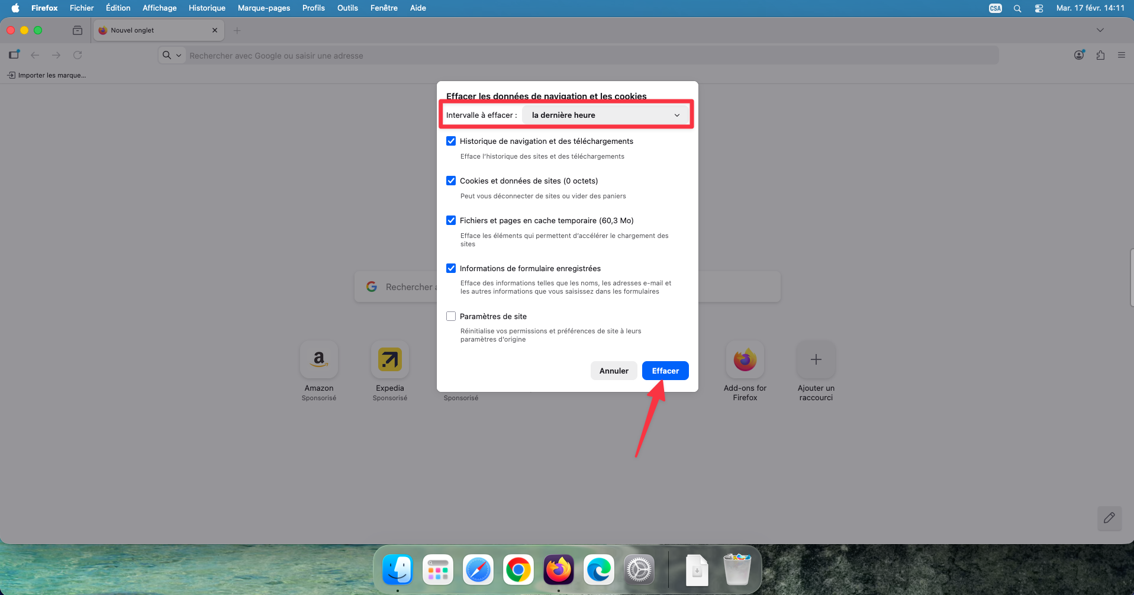Click the back arrow navigation icon

click(35, 55)
